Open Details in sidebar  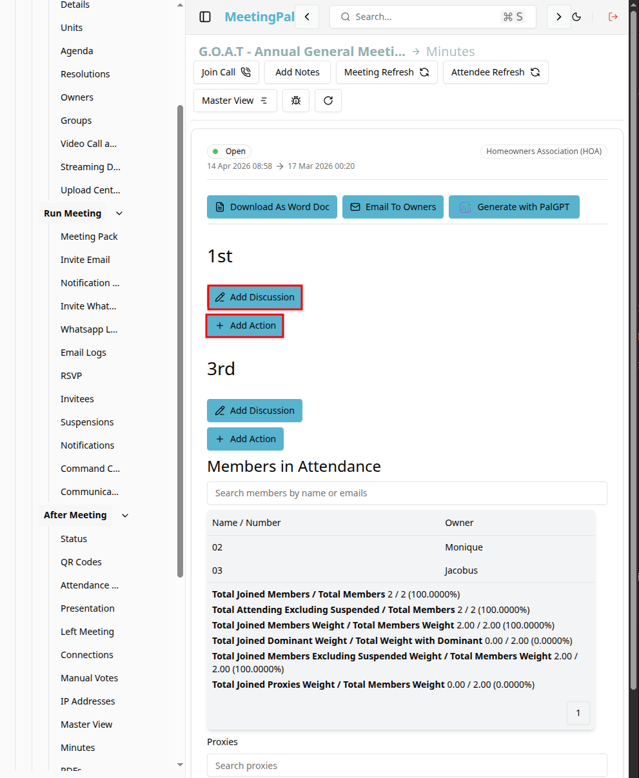tap(75, 5)
